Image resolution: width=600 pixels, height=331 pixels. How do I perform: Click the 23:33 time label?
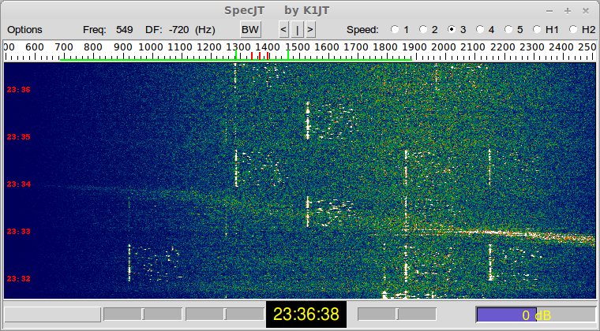(18, 232)
